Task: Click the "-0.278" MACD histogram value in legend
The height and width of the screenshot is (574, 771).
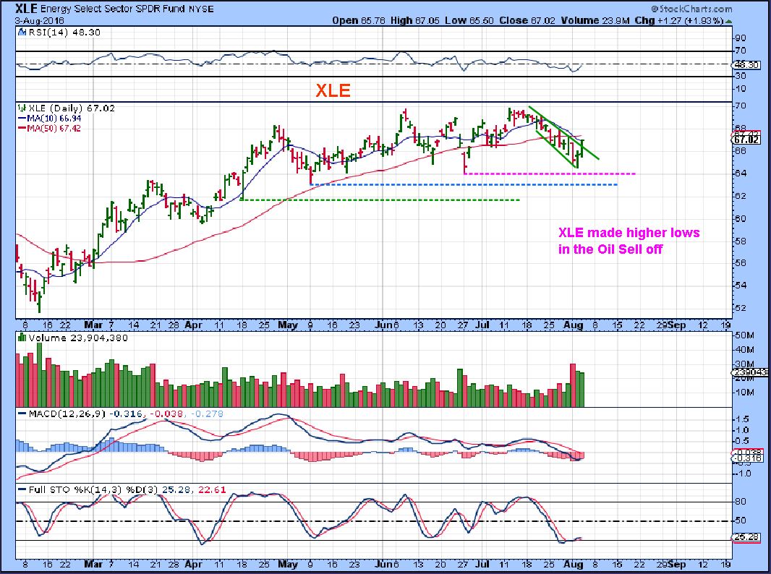Action: coord(206,414)
